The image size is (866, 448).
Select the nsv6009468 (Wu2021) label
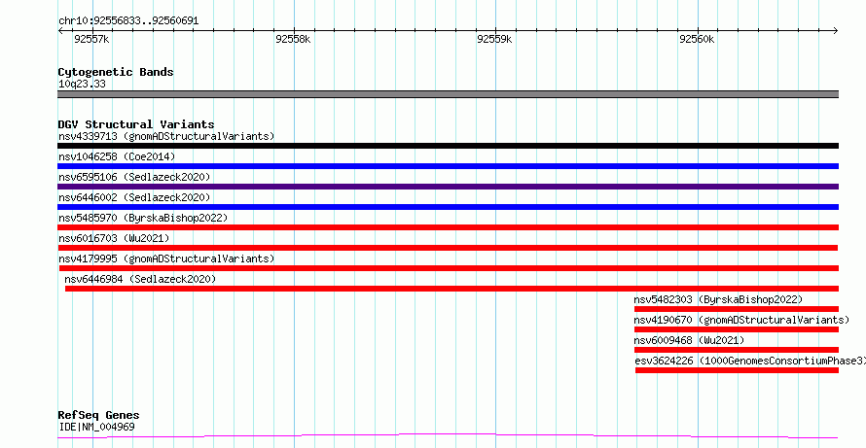pos(689,340)
